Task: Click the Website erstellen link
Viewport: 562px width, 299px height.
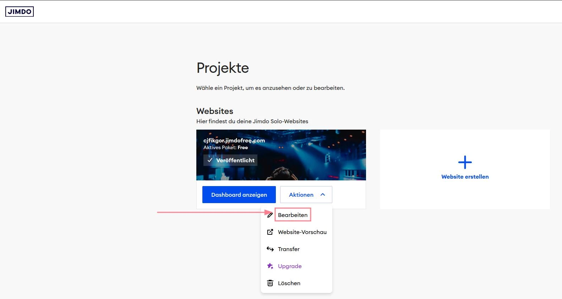Action: [465, 176]
